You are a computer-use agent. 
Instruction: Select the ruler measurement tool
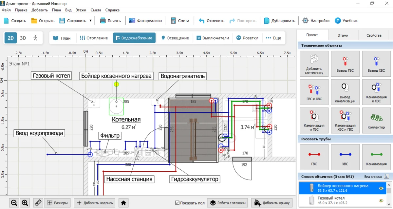[38, 203]
